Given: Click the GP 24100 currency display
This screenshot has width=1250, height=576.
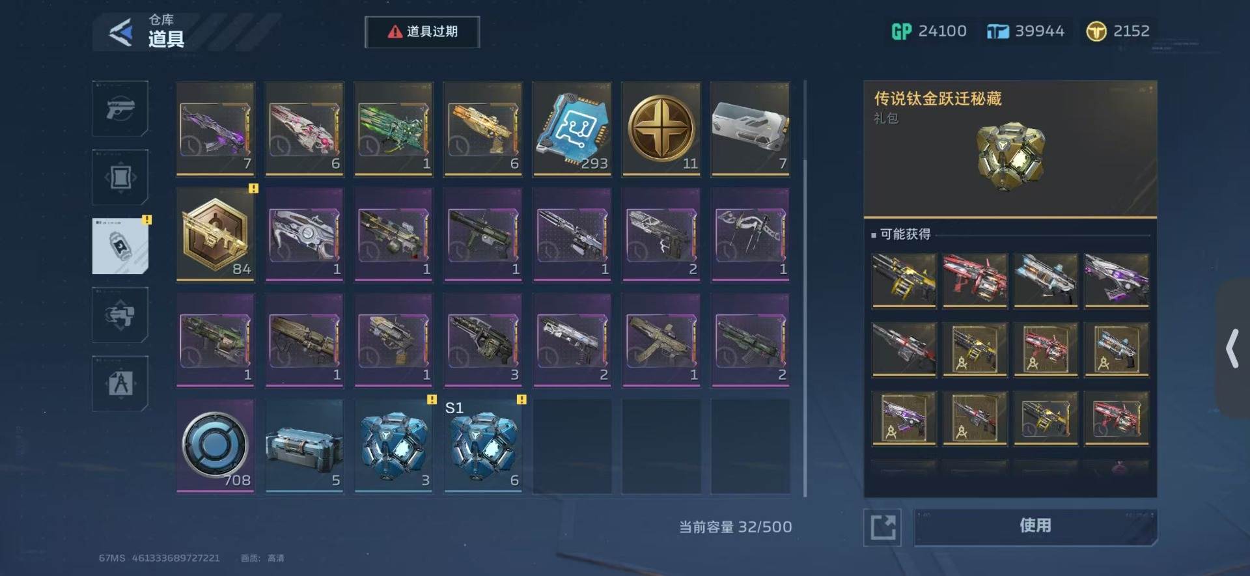Looking at the screenshot, I should coord(929,31).
